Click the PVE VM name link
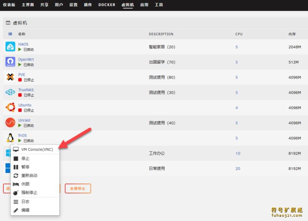The height and width of the screenshot is (221, 308). 22,75
